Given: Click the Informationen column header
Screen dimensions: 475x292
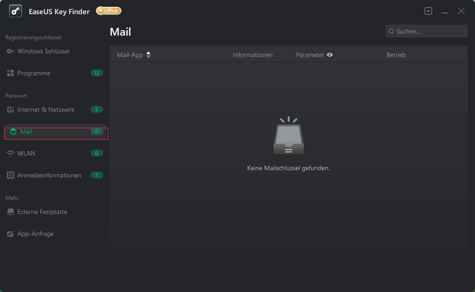Looking at the screenshot, I should click(253, 55).
